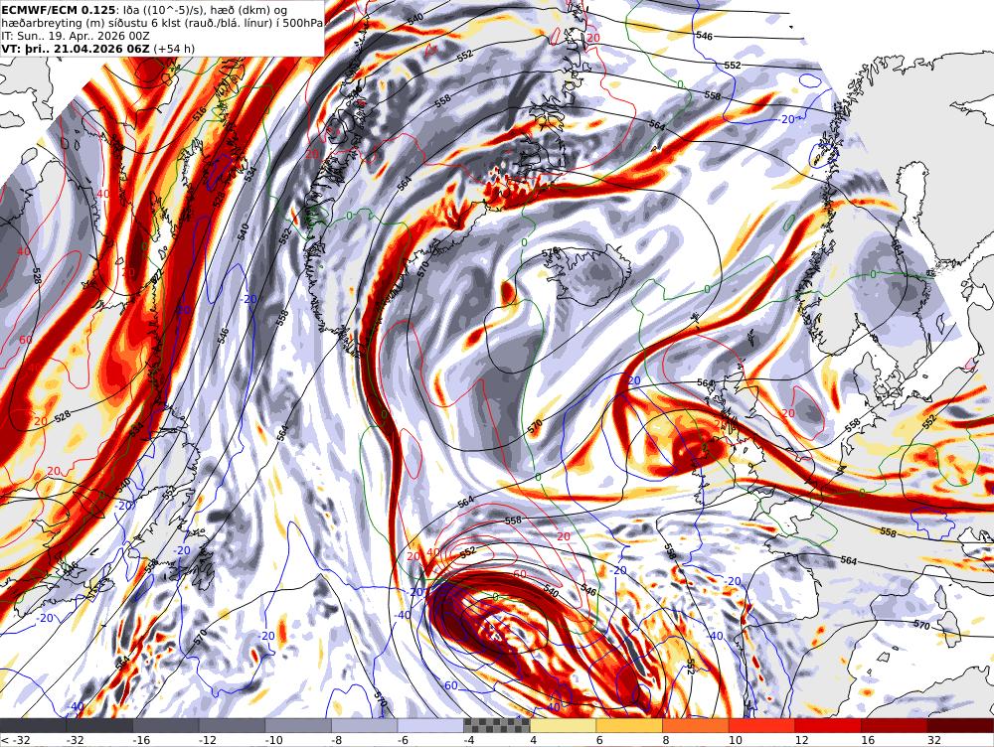
Task: Click the '(+54 h)' forecast offset text
Action: pyautogui.click(x=174, y=49)
